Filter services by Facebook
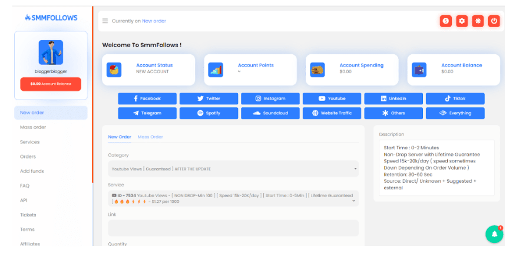 (x=147, y=99)
